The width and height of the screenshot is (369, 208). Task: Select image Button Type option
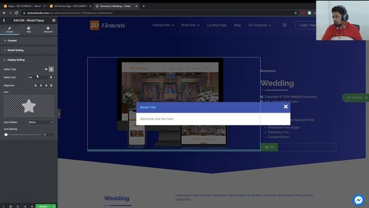click(46, 69)
